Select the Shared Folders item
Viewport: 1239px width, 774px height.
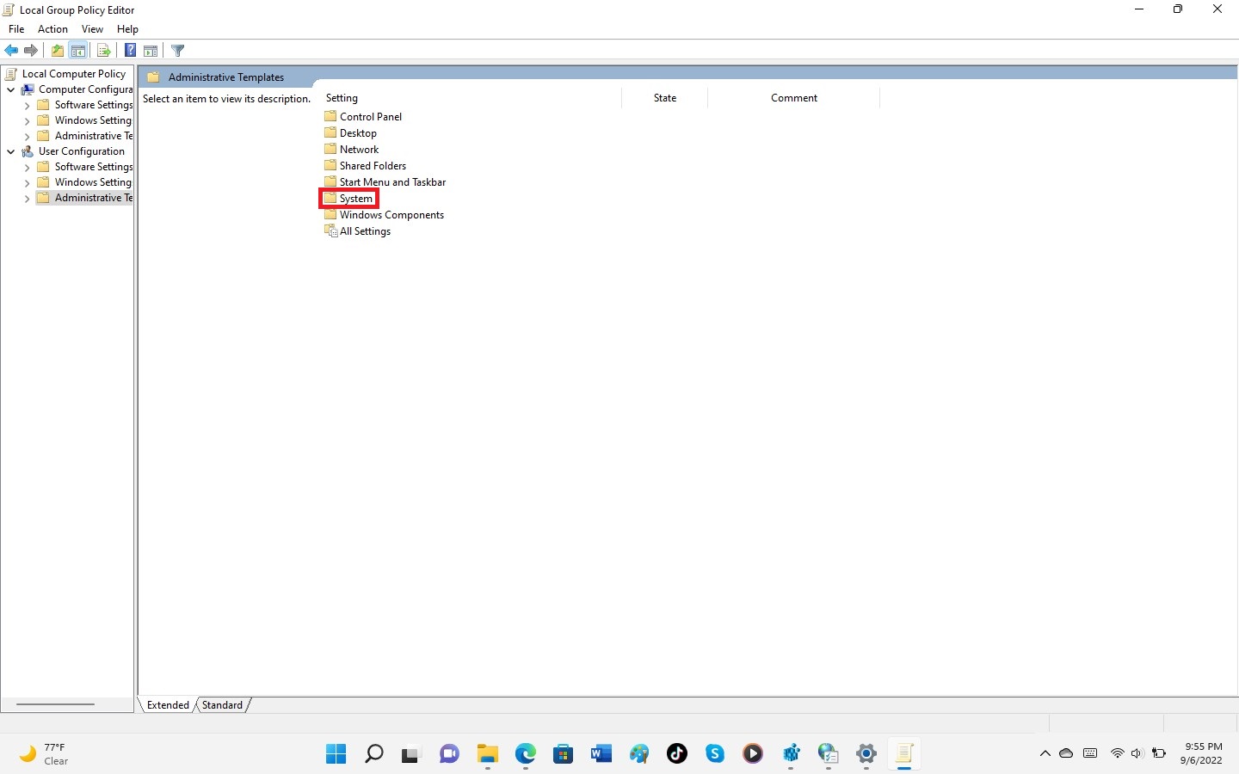point(373,166)
